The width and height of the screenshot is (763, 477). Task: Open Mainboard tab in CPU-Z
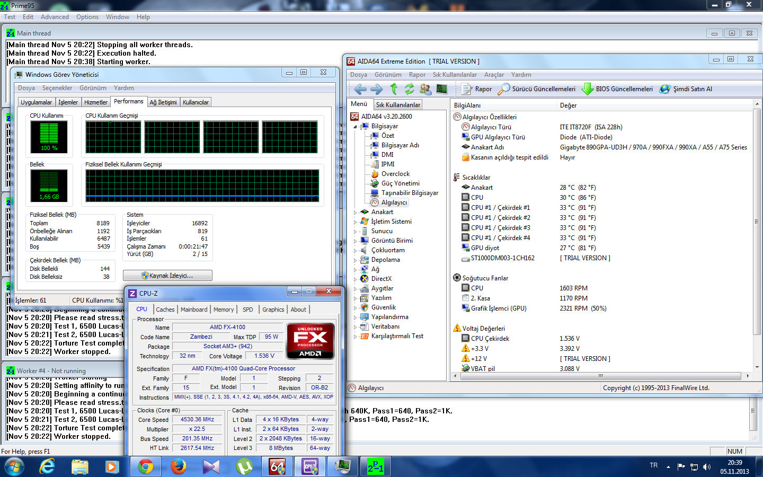(194, 310)
